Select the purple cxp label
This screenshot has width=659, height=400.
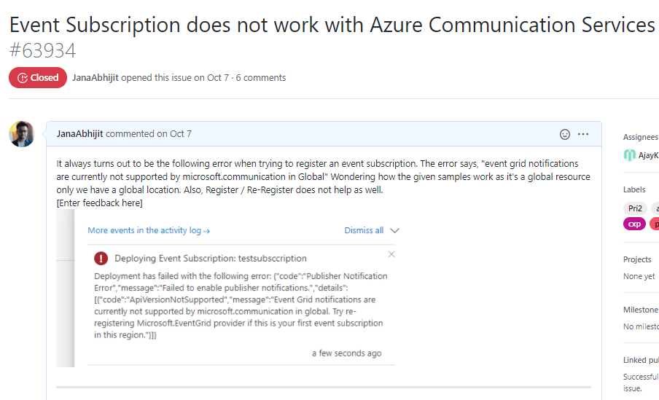[x=634, y=224]
